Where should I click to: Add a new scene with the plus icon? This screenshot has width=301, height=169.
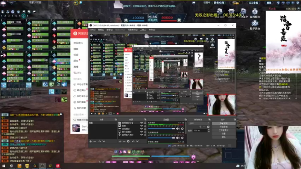tap(91, 141)
